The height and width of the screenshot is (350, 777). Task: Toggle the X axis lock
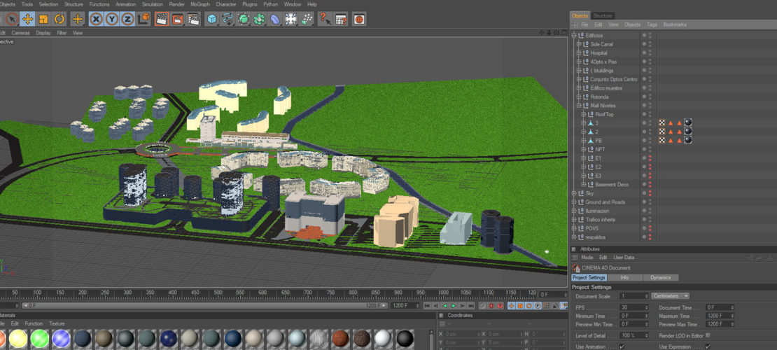[96, 19]
